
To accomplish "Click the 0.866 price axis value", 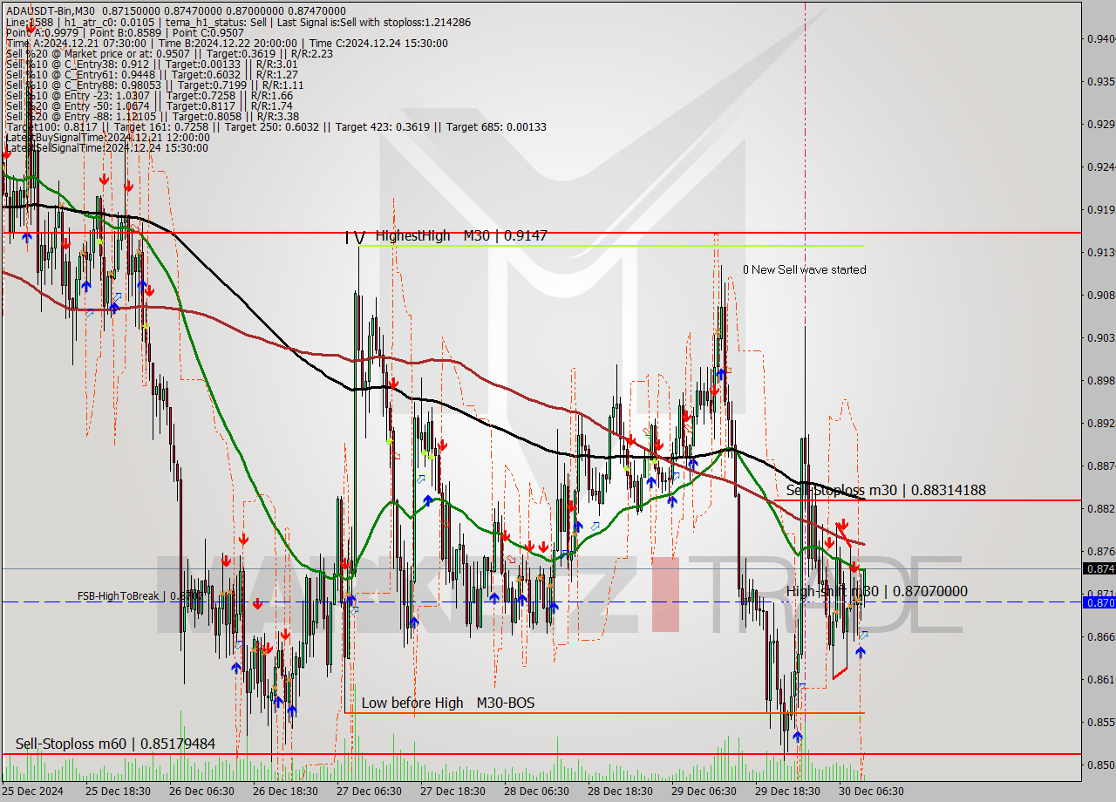I will tap(1100, 636).
